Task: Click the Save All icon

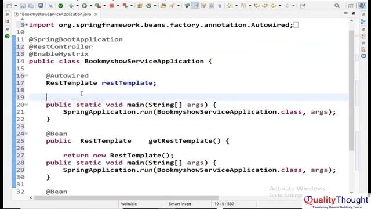Action: pyautogui.click(x=31, y=6)
